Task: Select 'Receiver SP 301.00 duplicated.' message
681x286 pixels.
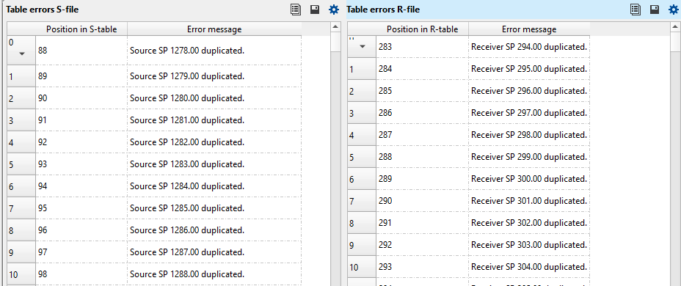Action: point(529,201)
